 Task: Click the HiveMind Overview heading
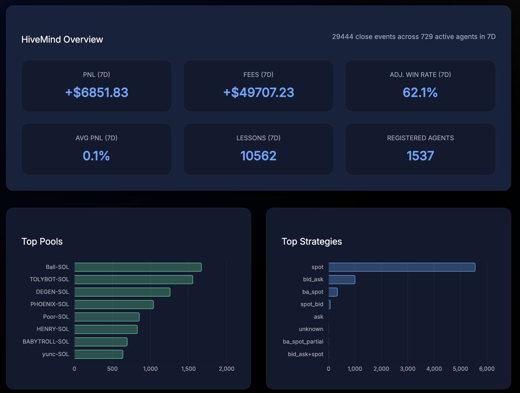pos(62,39)
